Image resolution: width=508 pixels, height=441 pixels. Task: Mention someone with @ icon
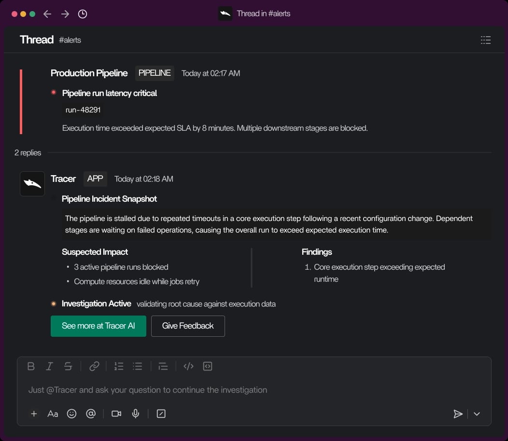(90, 413)
